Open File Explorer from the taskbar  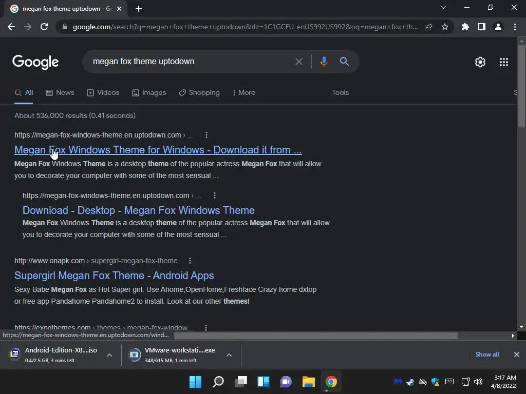coord(308,382)
